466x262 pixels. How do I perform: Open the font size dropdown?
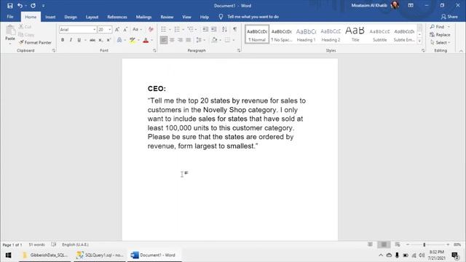[x=110, y=29]
